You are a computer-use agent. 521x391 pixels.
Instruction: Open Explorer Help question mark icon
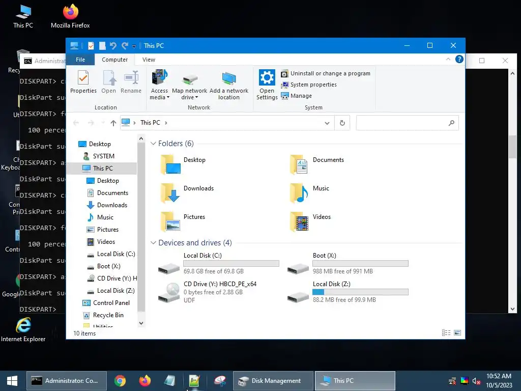pos(459,59)
